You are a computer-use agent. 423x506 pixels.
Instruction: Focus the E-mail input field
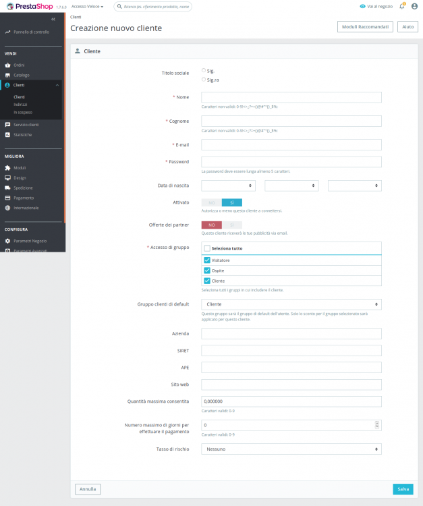(291, 145)
